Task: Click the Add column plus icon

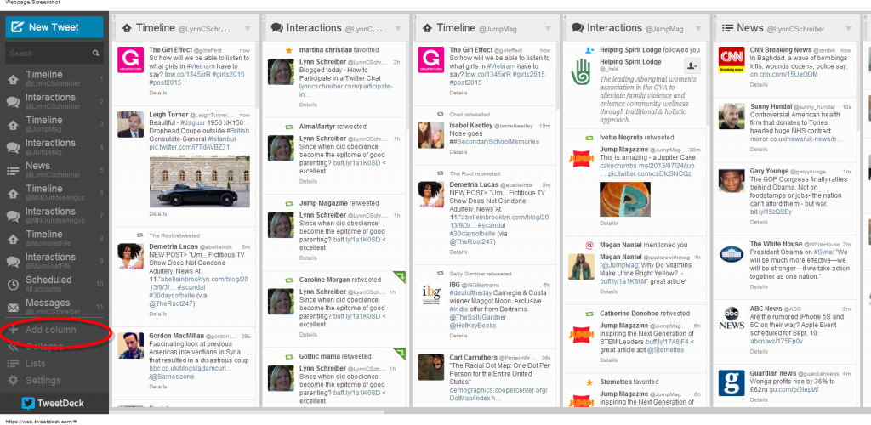Action: coord(13,330)
